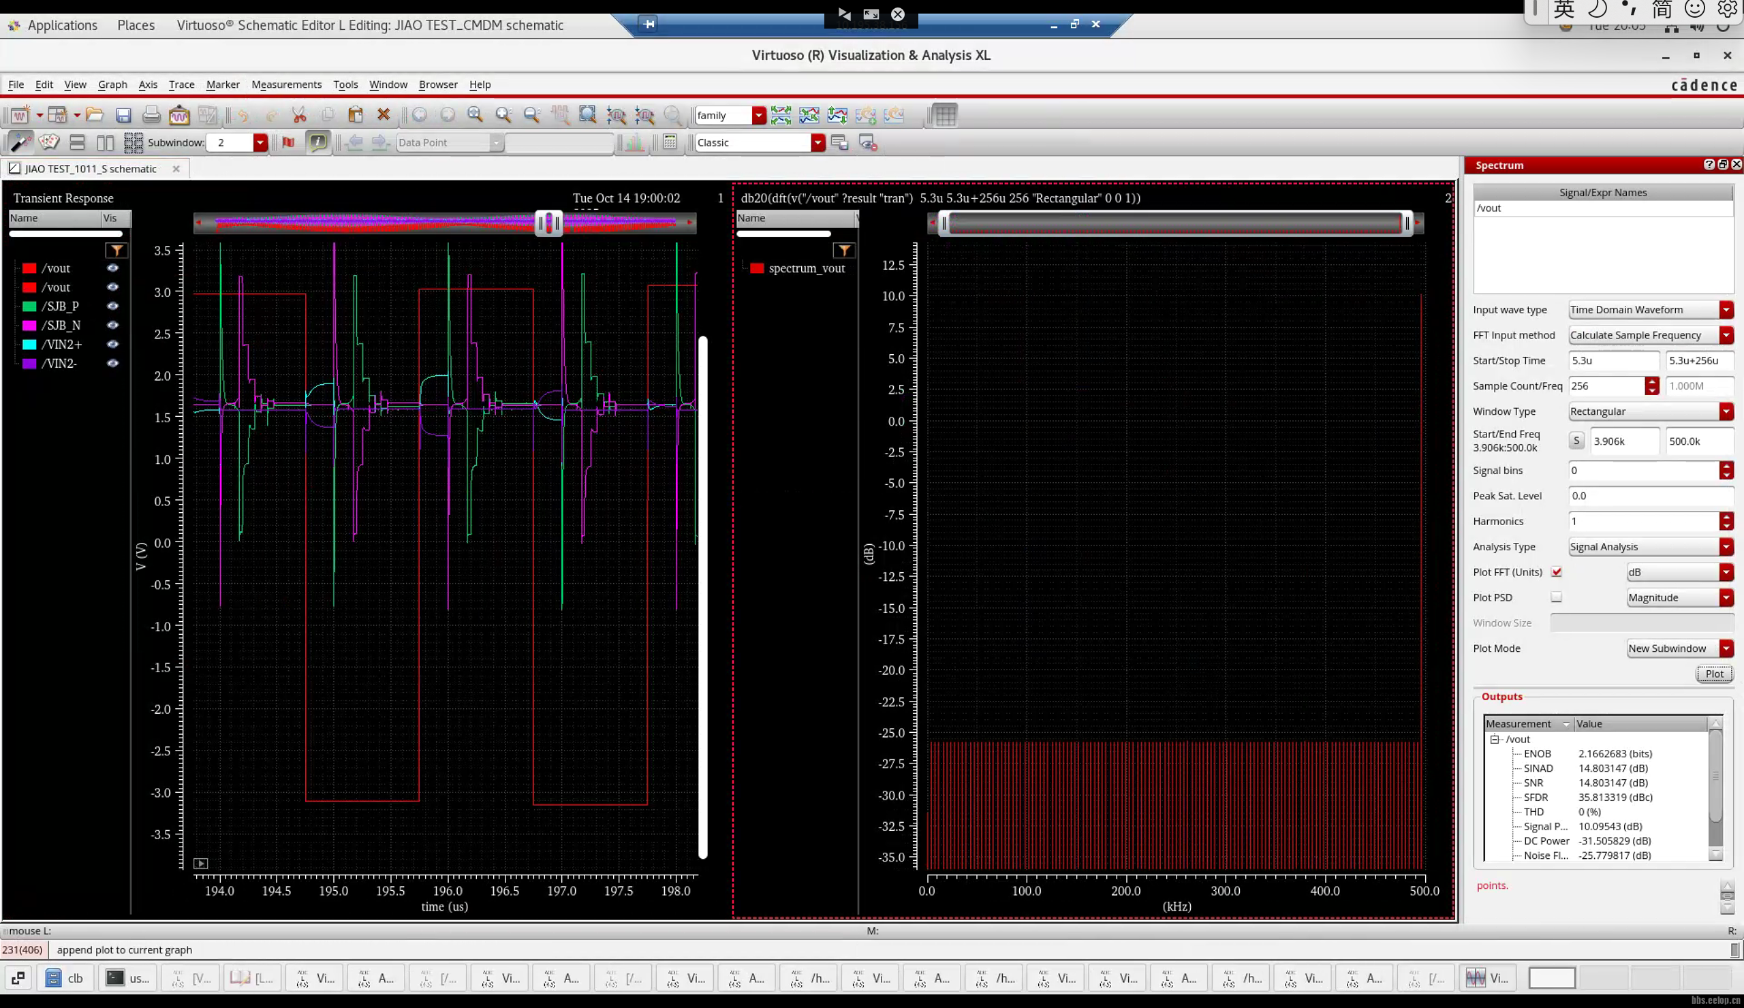Enable the Plot PSD checkbox

(x=1557, y=597)
